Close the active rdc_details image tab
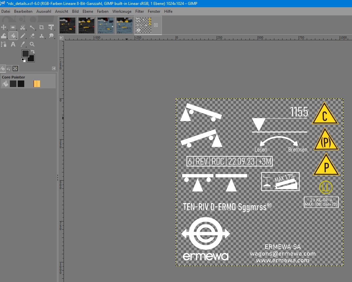 pyautogui.click(x=156, y=25)
